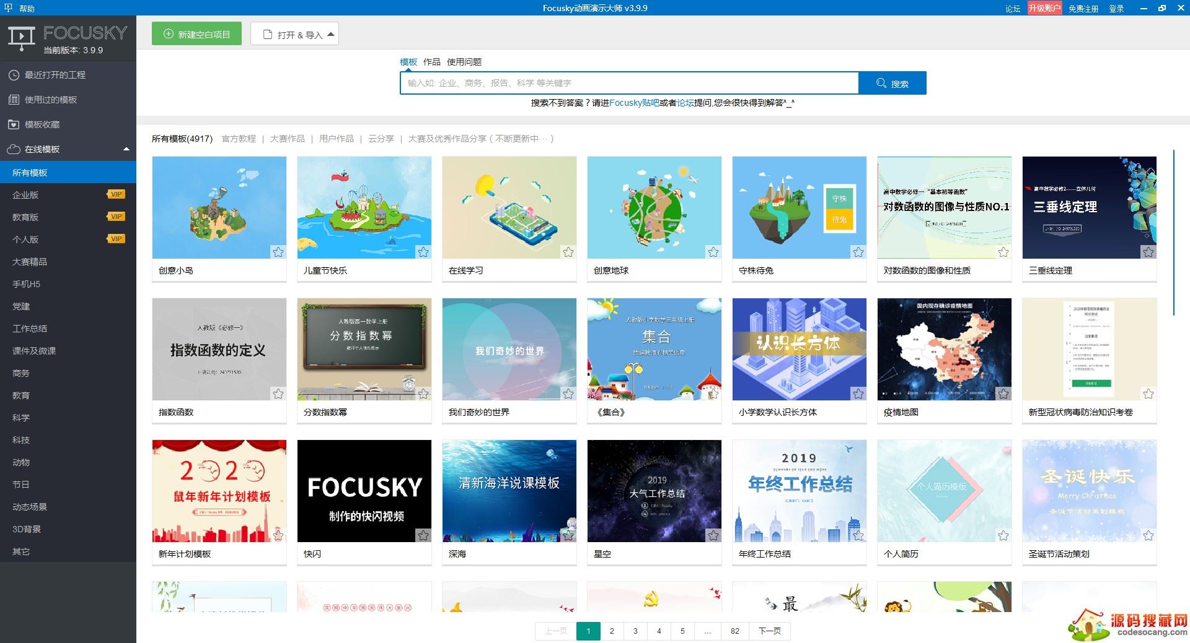Toggle the favorite star on 三垂线定理

[1148, 252]
